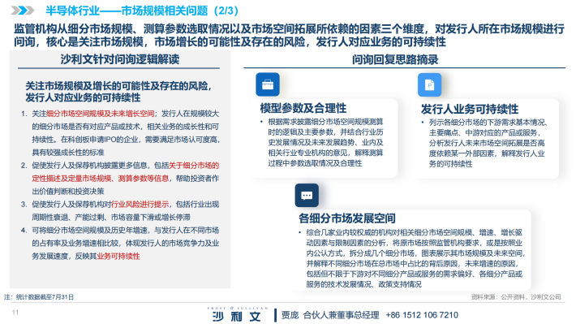Open the 发行人业务可持续性 card heading
The height and width of the screenshot is (324, 576).
point(470,109)
